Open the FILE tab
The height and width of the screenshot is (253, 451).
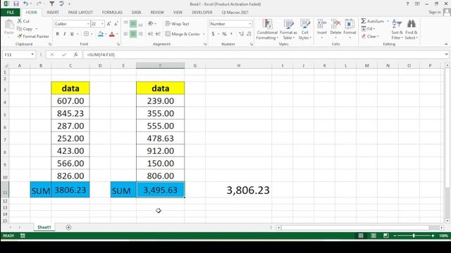point(11,13)
